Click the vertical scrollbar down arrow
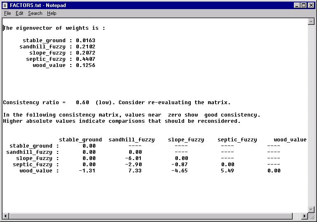 (311, 210)
